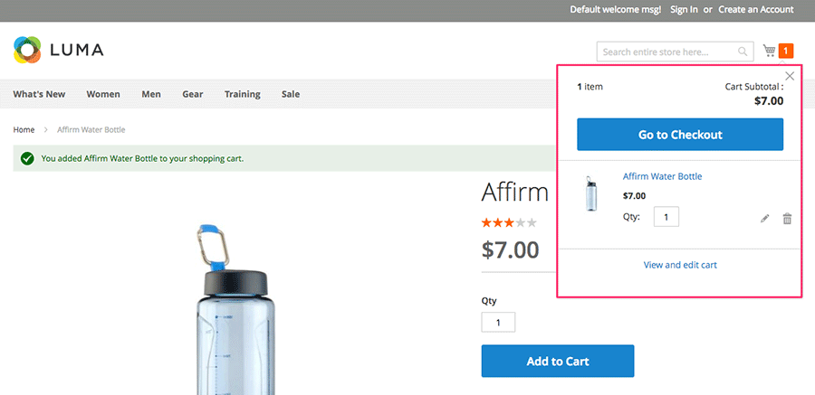
Task: Open the shopping cart icon
Action: (769, 51)
